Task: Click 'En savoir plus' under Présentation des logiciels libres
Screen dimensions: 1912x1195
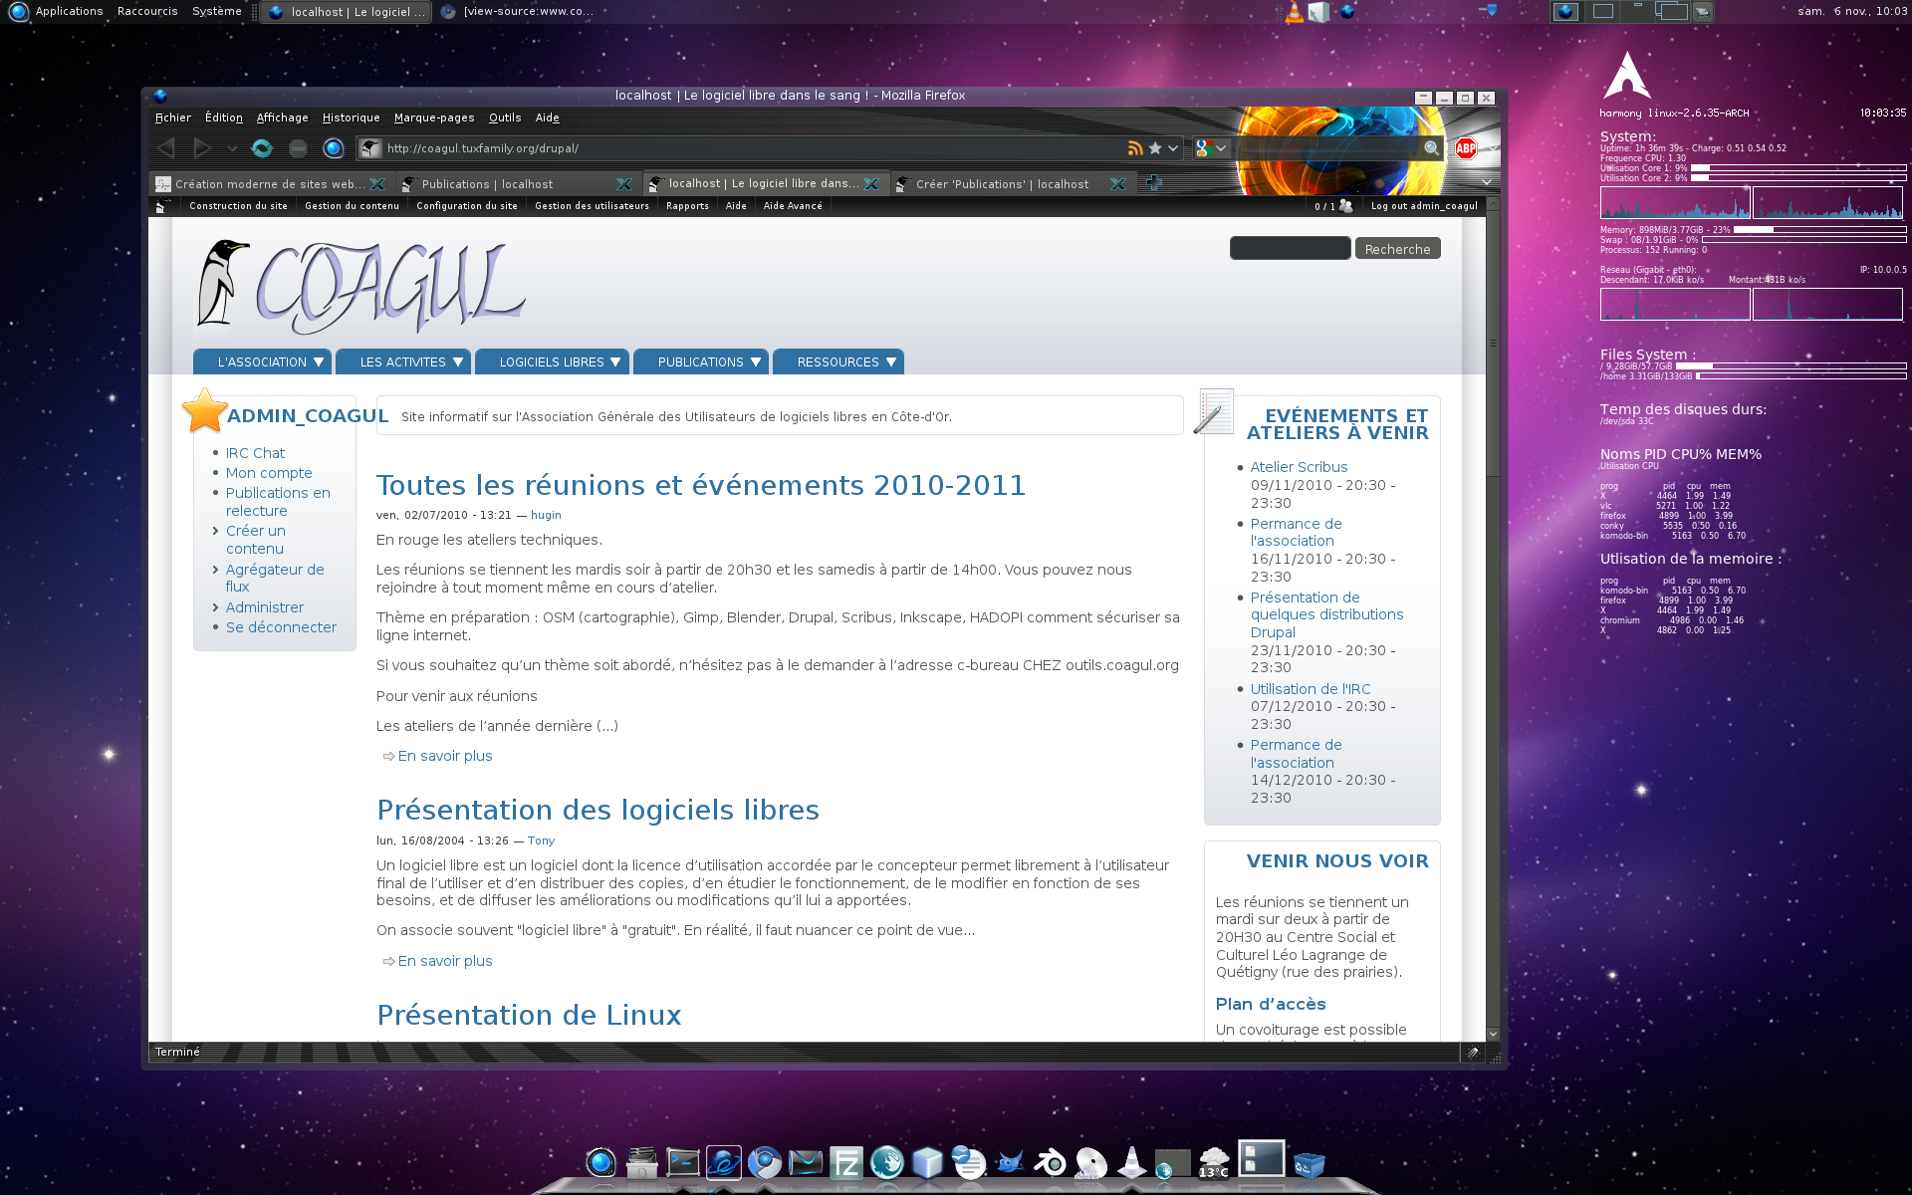Action: pos(444,961)
